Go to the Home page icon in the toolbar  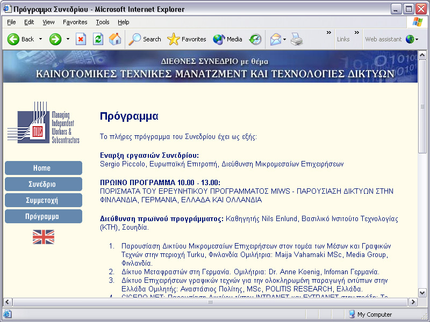coord(115,39)
